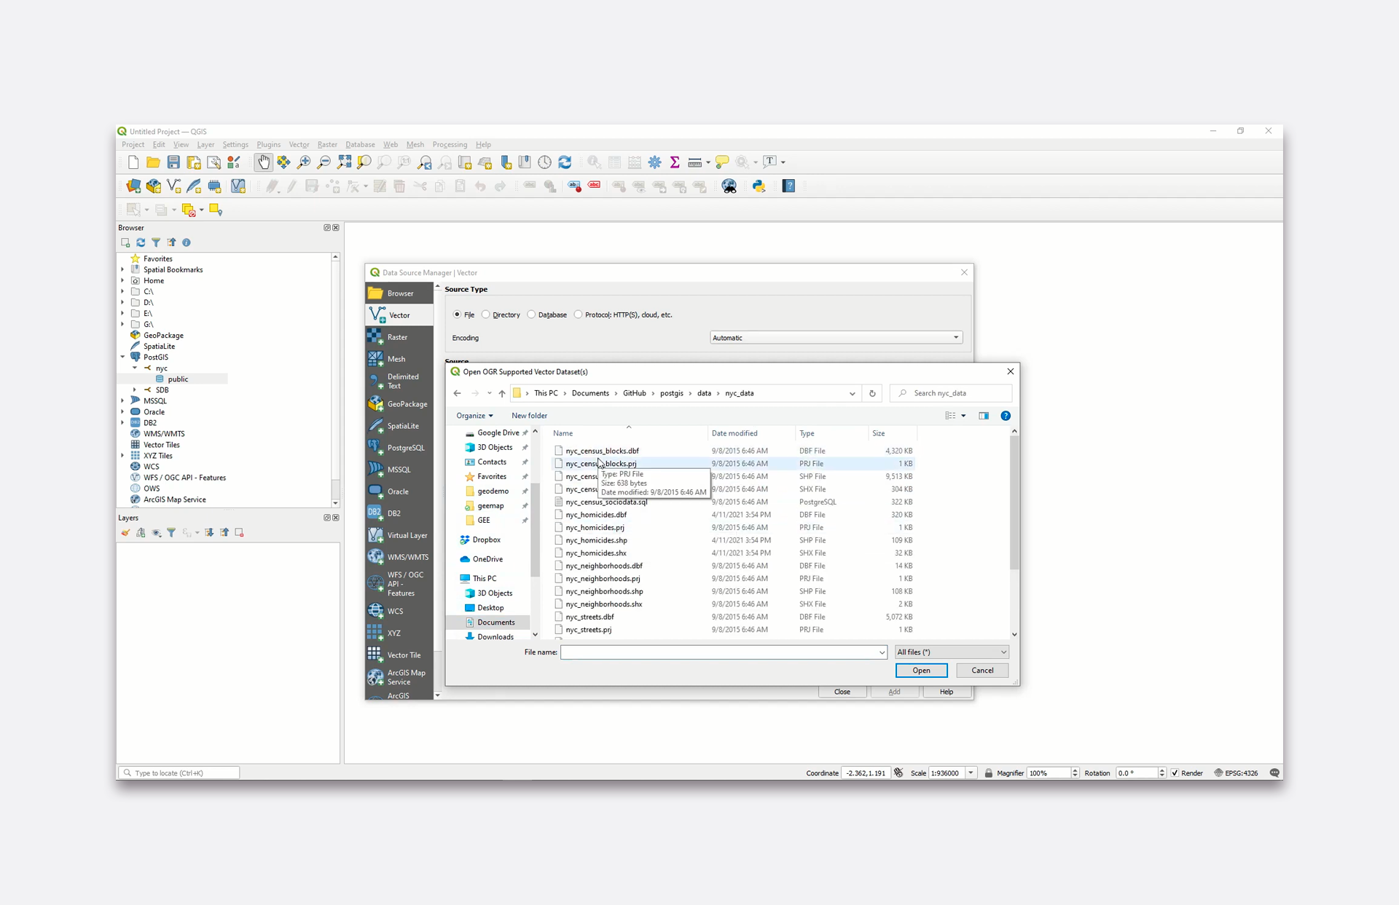
Task: Toggle the Render checkbox in status bar
Action: click(x=1175, y=773)
